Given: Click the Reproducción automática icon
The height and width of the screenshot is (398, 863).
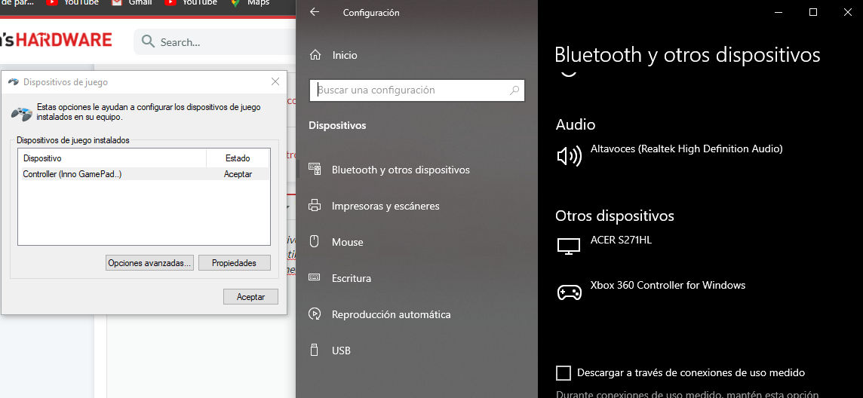Looking at the screenshot, I should point(315,314).
